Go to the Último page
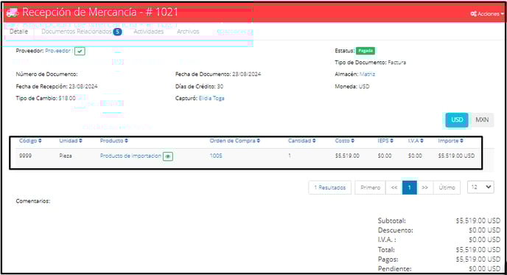Viewport: 507px width, 275px height. point(447,187)
